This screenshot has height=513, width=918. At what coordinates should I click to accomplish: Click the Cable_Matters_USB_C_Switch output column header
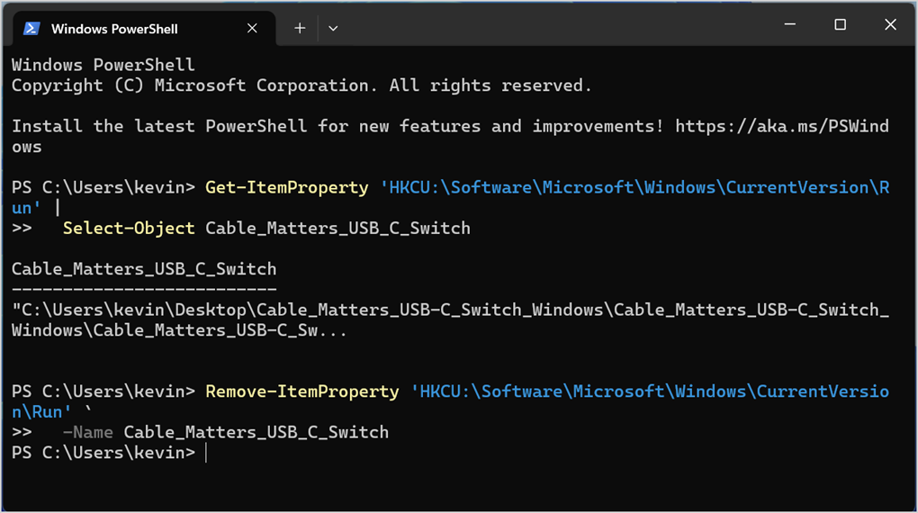[144, 269]
